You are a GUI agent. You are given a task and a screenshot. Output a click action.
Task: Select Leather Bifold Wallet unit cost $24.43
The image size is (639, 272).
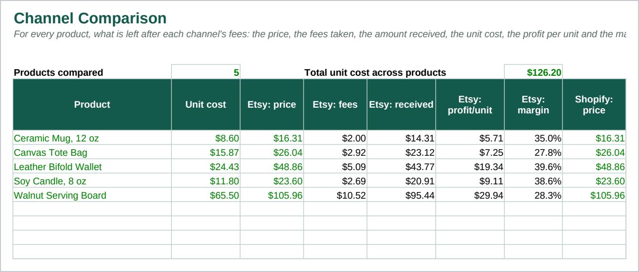206,167
